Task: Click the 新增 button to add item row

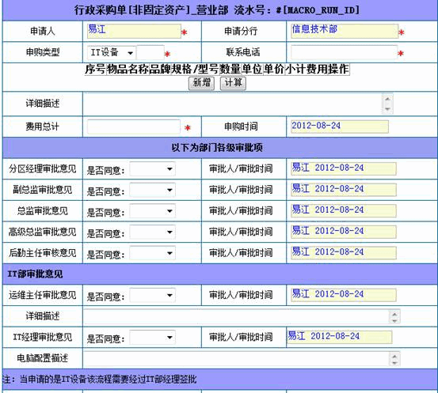Action: pos(201,83)
